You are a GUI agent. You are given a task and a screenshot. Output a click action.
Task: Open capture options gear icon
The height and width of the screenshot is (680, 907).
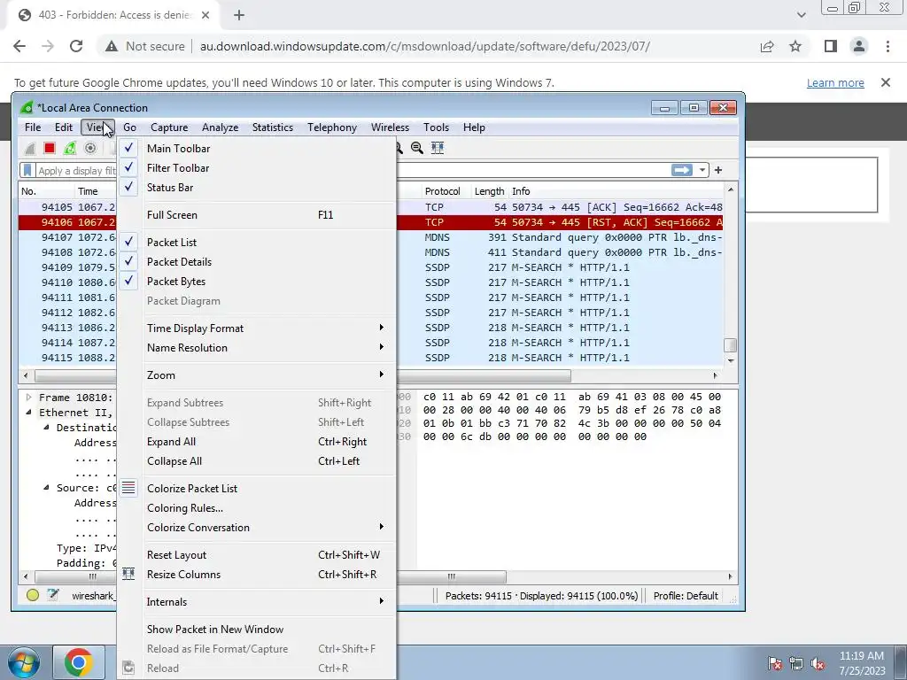click(90, 149)
